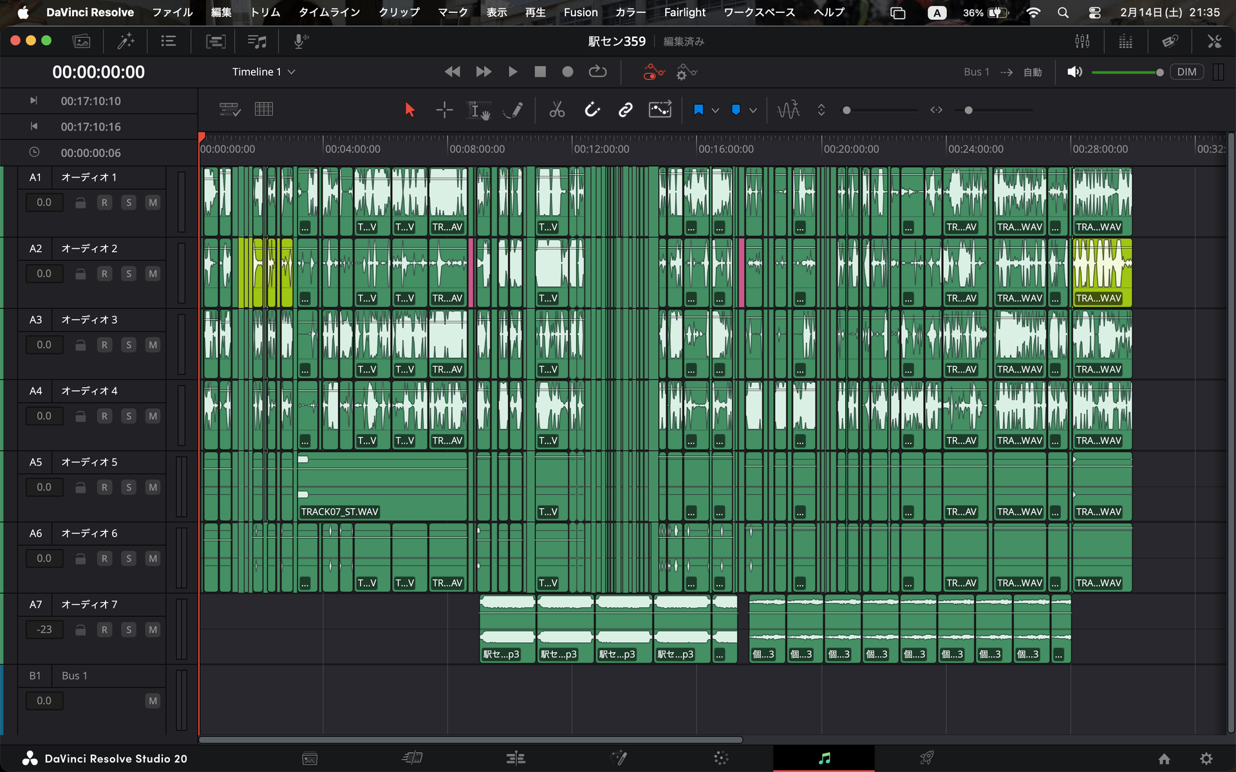The image size is (1236, 772).
Task: Select the pencil draw tool
Action: 513,110
